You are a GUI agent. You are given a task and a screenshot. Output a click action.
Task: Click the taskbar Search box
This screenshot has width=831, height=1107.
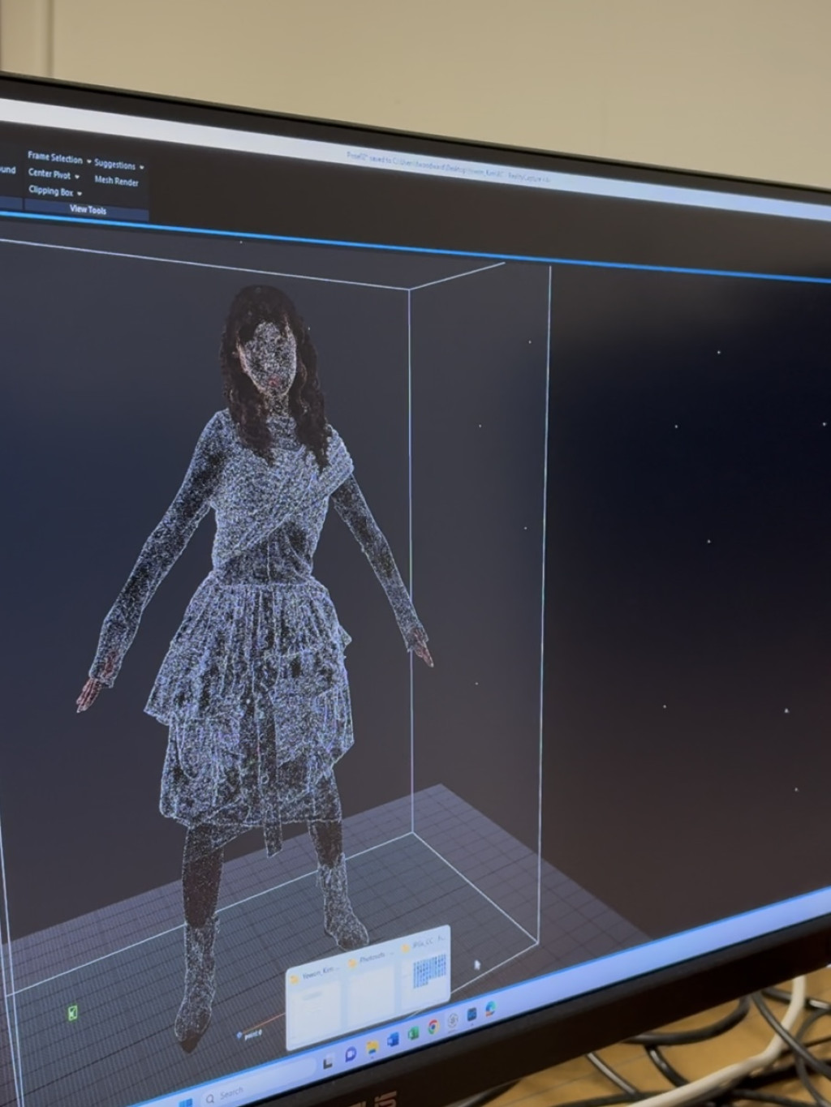(231, 1092)
